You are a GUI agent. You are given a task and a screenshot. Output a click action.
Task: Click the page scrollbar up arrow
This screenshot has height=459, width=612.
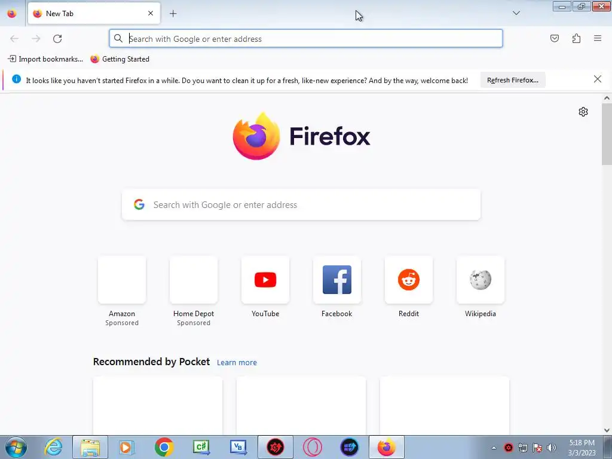(x=607, y=99)
